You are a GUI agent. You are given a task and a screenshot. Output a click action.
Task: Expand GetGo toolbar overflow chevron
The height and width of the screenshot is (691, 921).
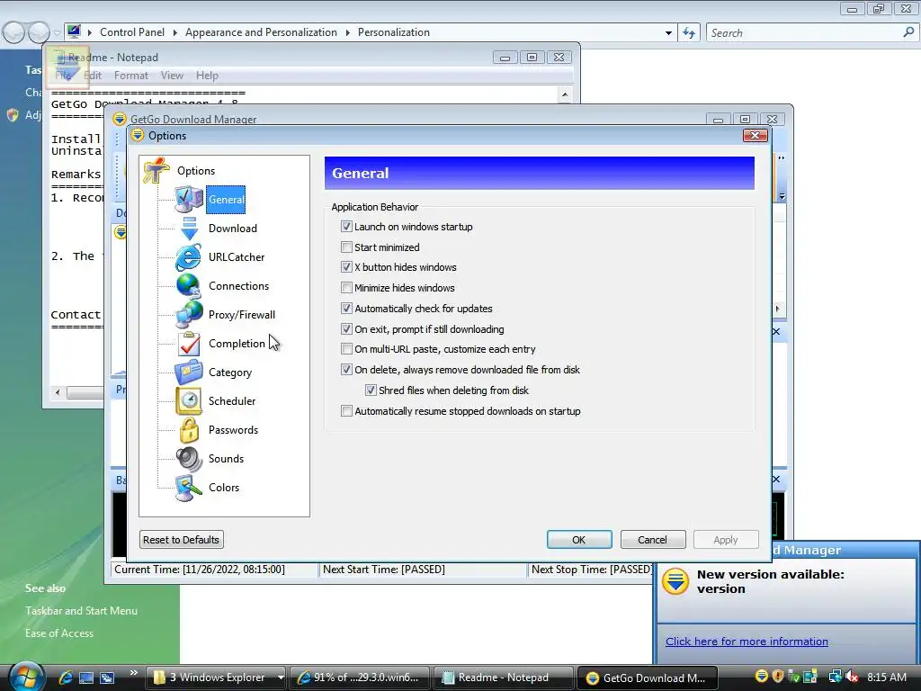tap(782, 158)
